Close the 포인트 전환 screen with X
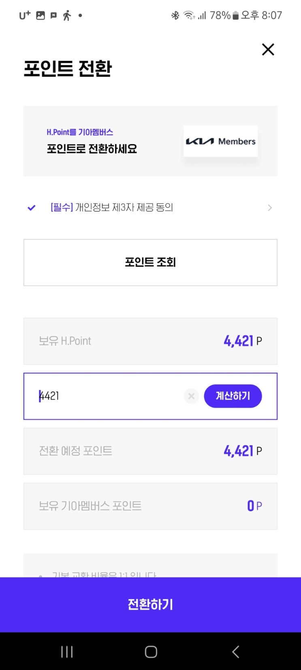 point(268,50)
